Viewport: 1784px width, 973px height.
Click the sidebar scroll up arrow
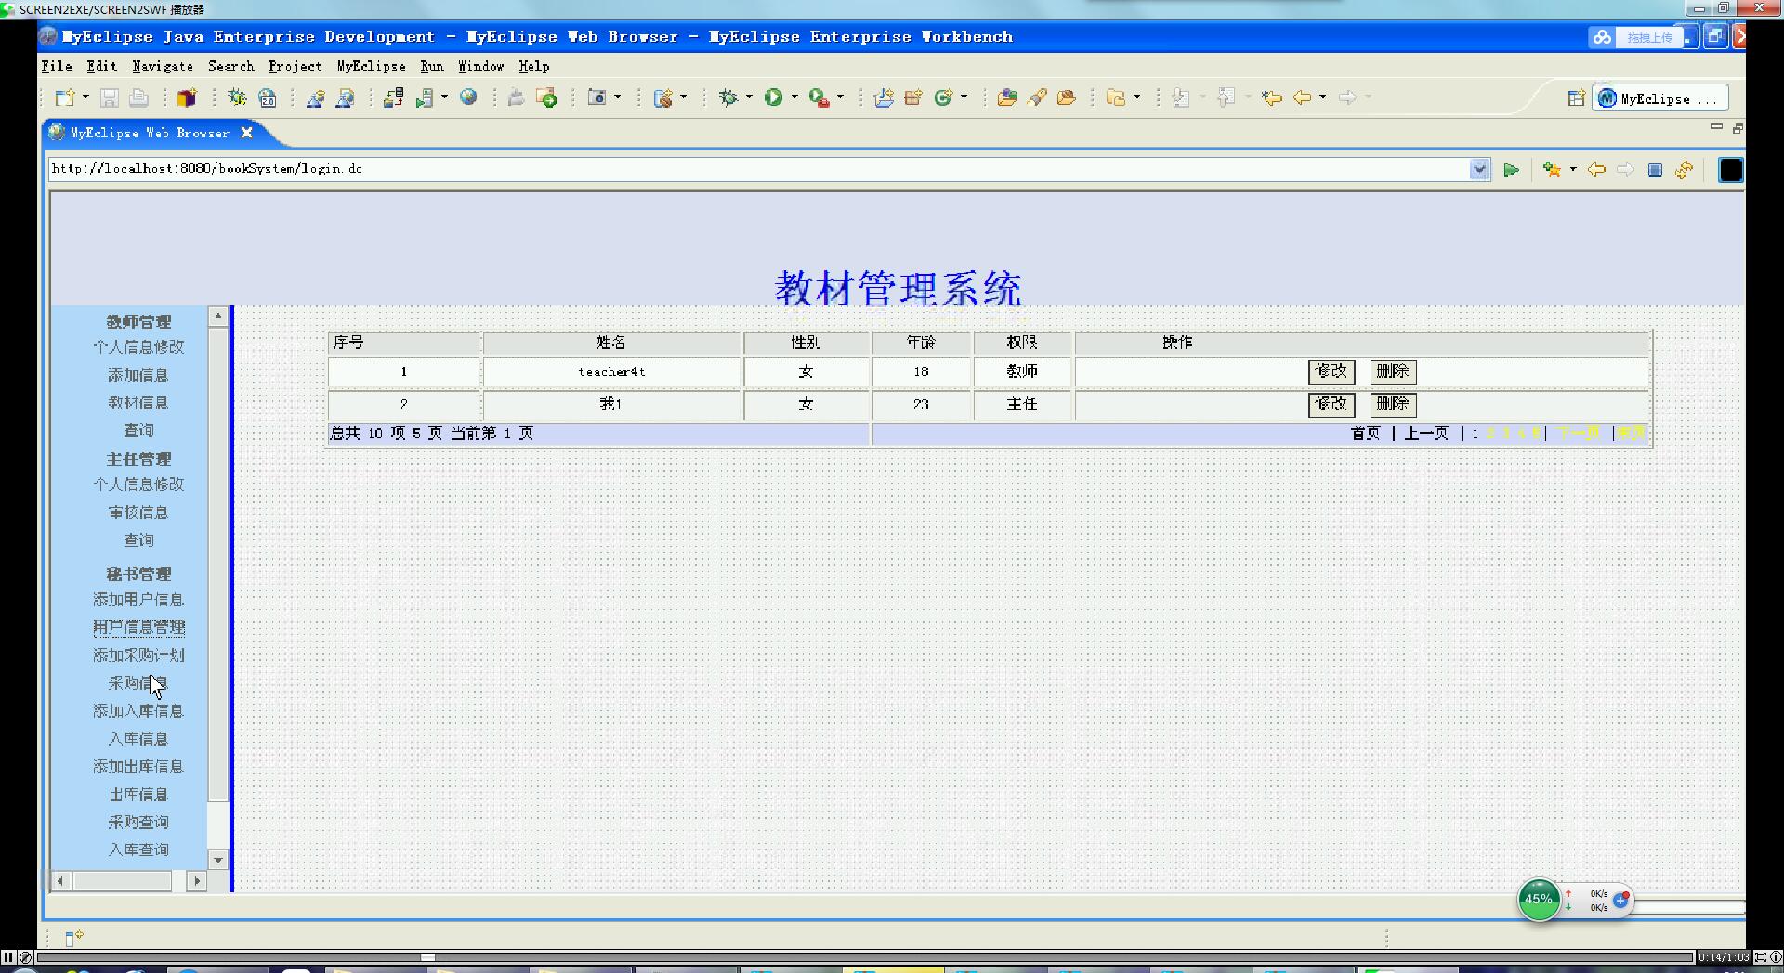[x=218, y=317]
